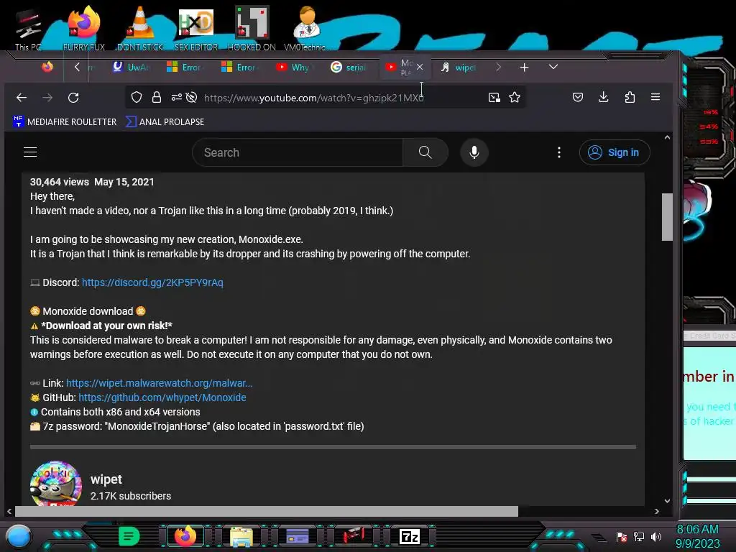This screenshot has height=552, width=736.
Task: Click the horizontal scrollbar thumb
Action: 266,511
